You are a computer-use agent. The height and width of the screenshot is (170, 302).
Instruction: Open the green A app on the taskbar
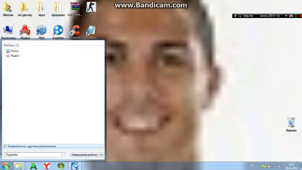click(x=34, y=166)
